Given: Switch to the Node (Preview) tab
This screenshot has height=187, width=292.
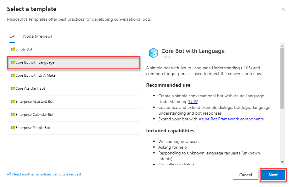Looking at the screenshot, I should point(38,36).
